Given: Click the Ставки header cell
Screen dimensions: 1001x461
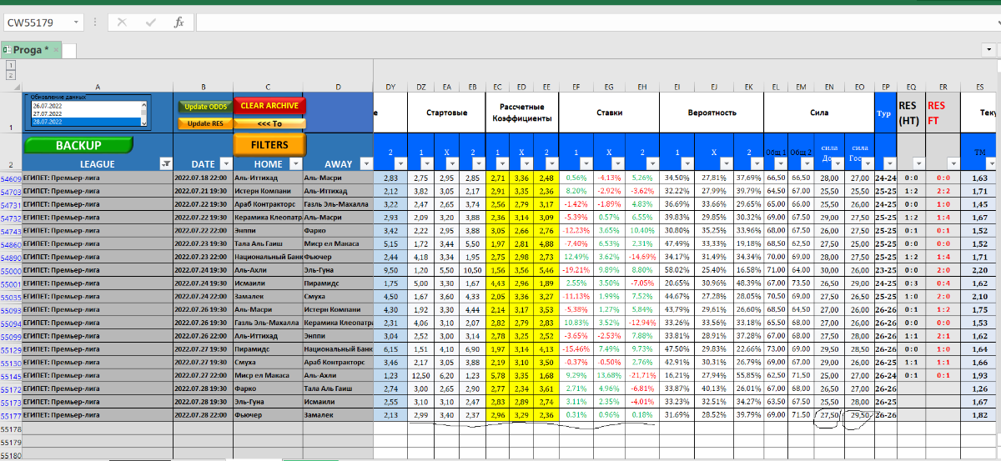Looking at the screenshot, I should [609, 112].
